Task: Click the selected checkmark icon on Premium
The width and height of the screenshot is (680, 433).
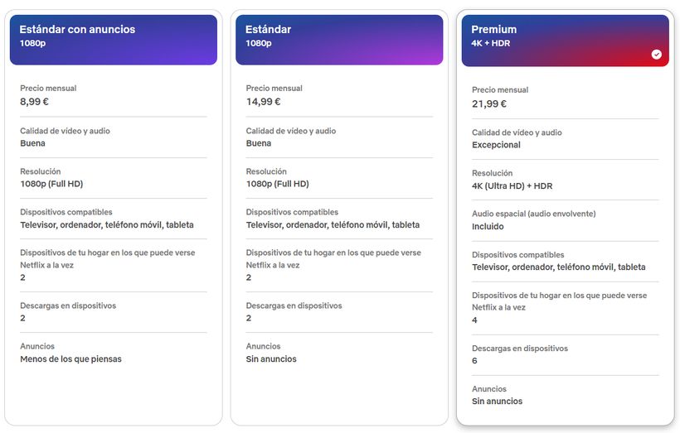Action: coord(657,55)
